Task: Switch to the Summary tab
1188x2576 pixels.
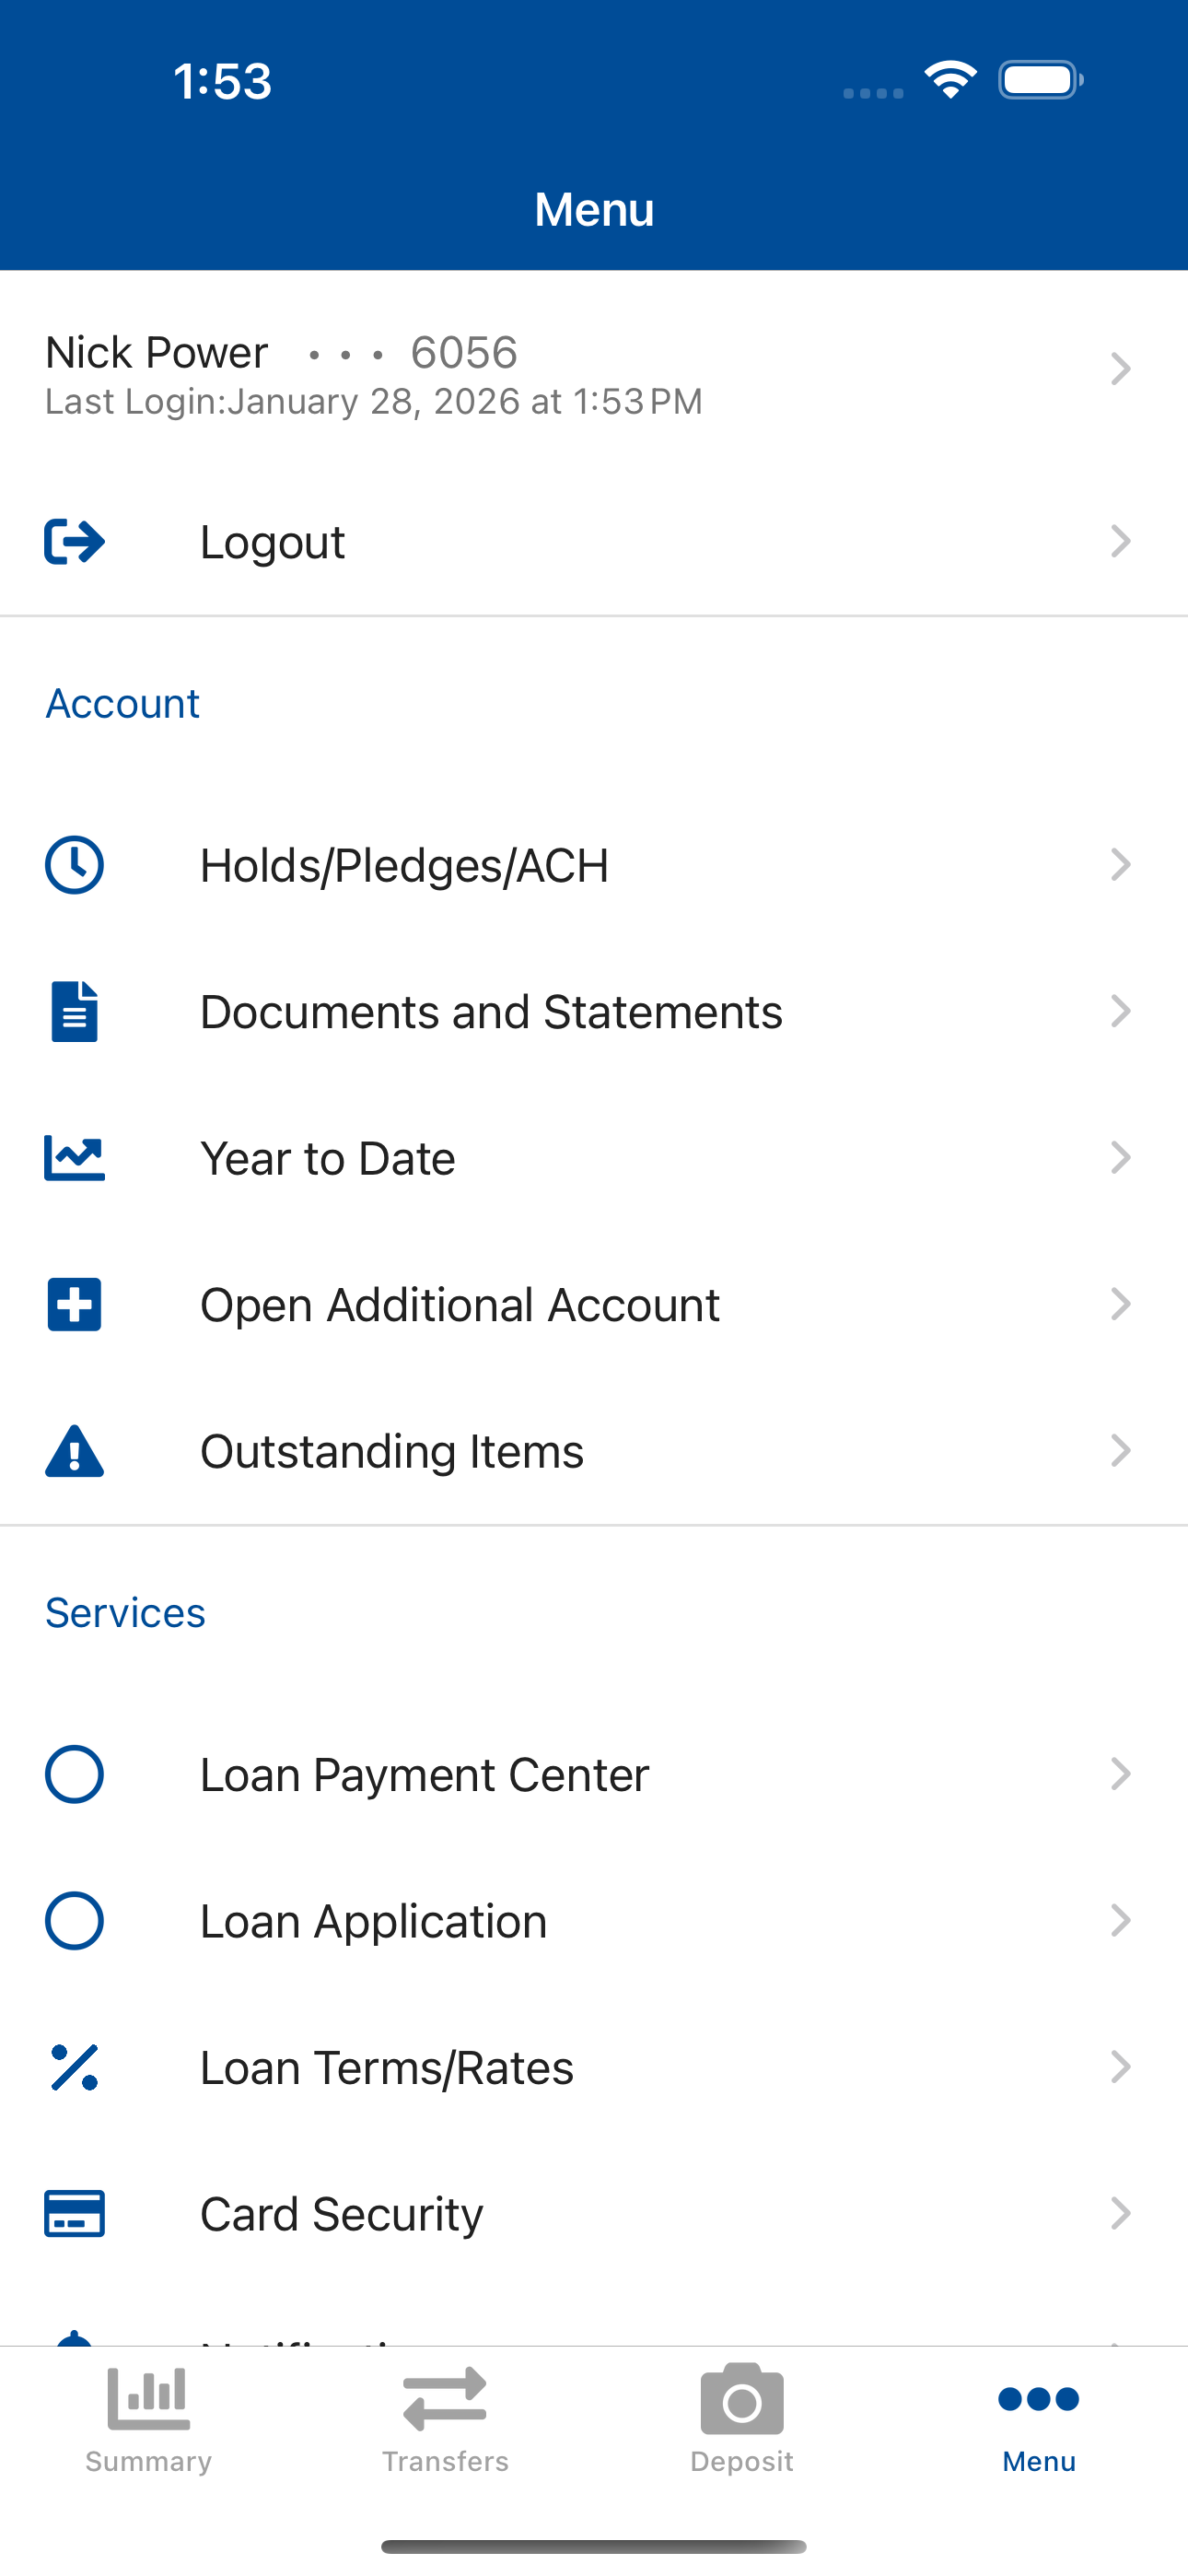Action: point(148,2420)
